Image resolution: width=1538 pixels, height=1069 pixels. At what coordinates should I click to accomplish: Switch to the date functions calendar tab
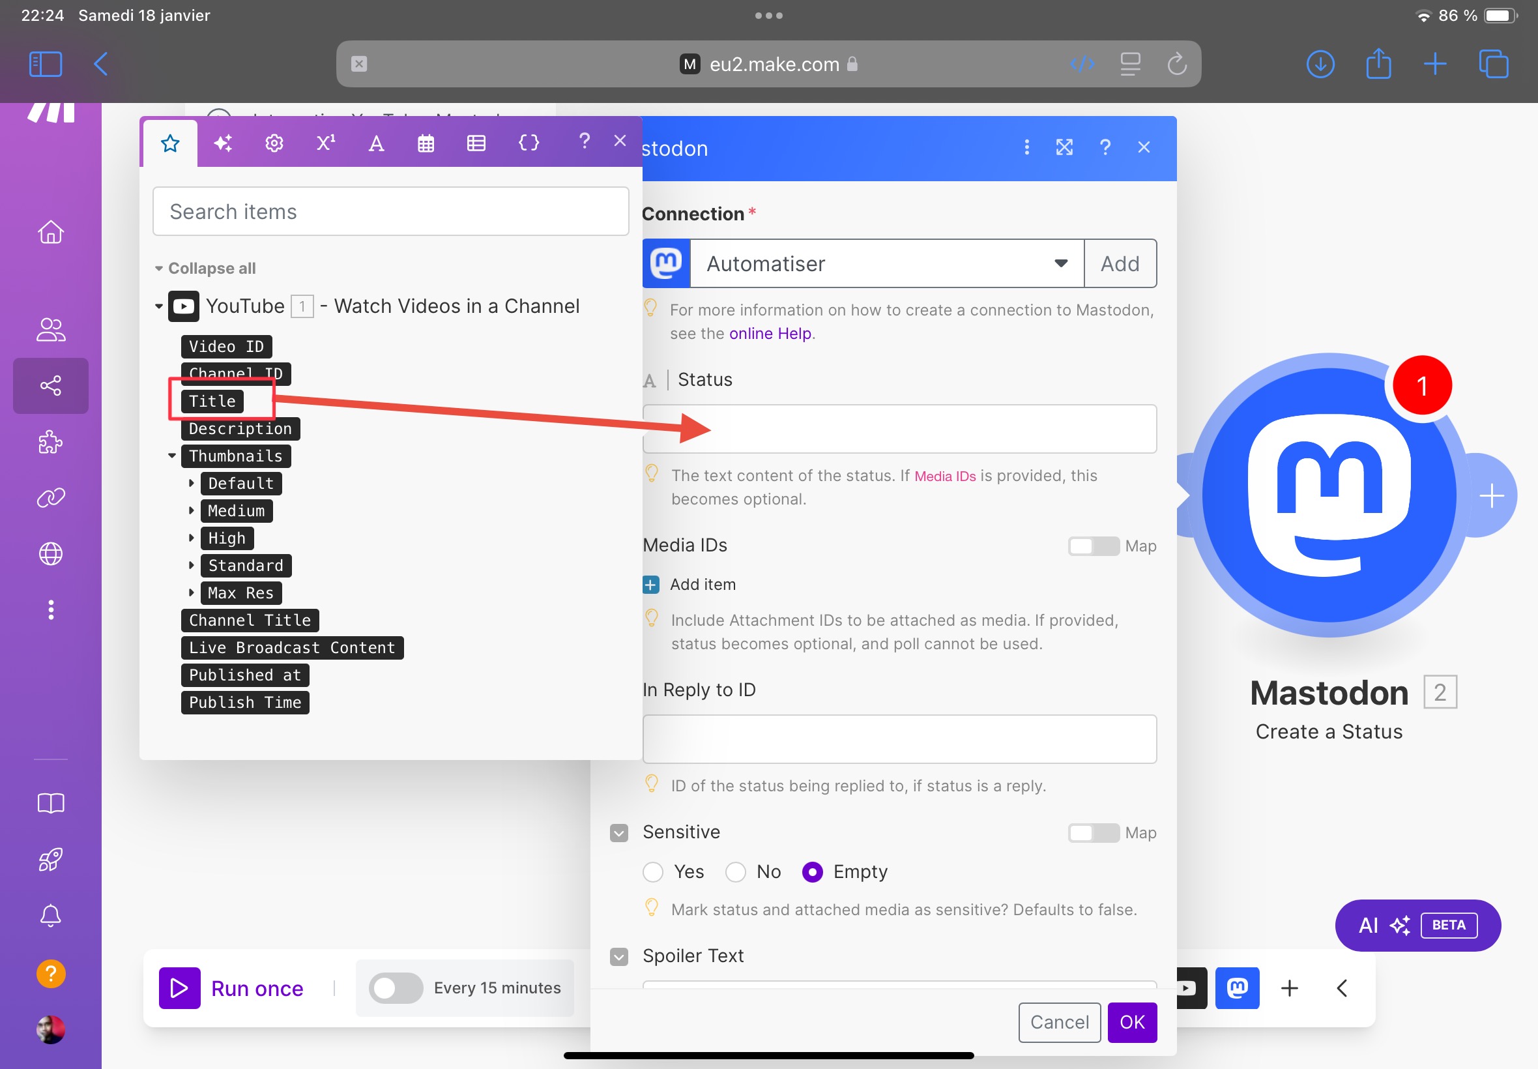tap(426, 143)
